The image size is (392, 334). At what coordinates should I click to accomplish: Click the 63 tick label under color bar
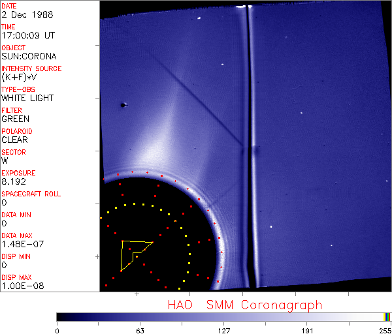(140, 331)
